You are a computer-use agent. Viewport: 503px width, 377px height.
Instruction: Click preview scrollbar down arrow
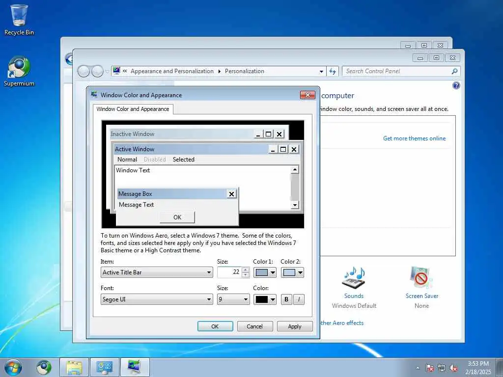(295, 205)
